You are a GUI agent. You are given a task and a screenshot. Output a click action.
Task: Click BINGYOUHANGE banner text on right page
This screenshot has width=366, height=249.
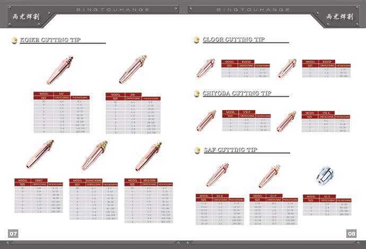tap(253, 10)
